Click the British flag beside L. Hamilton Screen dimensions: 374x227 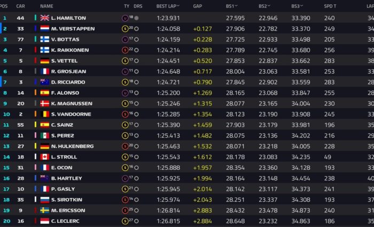tap(45, 18)
